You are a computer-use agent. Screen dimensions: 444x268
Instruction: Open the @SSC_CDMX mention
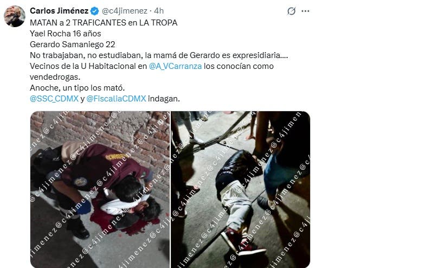(x=54, y=99)
